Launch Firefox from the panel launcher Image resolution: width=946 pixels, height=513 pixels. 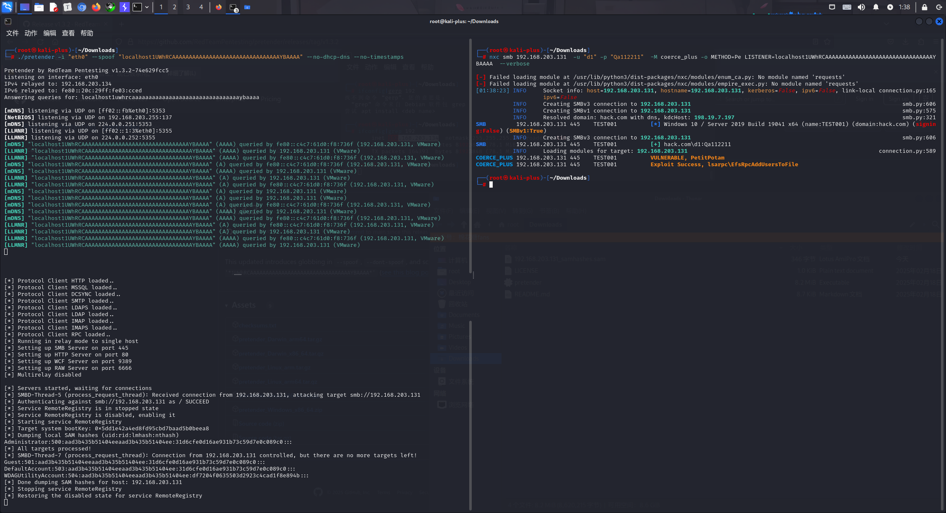tap(96, 7)
